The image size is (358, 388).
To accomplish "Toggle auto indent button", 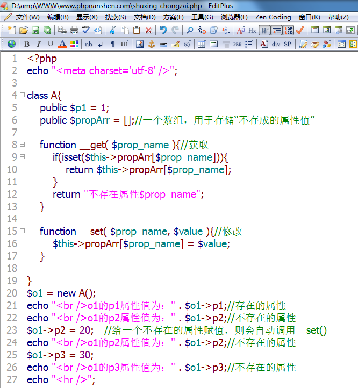I will [x=276, y=30].
